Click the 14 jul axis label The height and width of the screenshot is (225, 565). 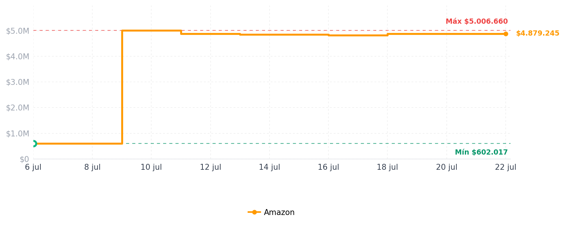point(270,168)
